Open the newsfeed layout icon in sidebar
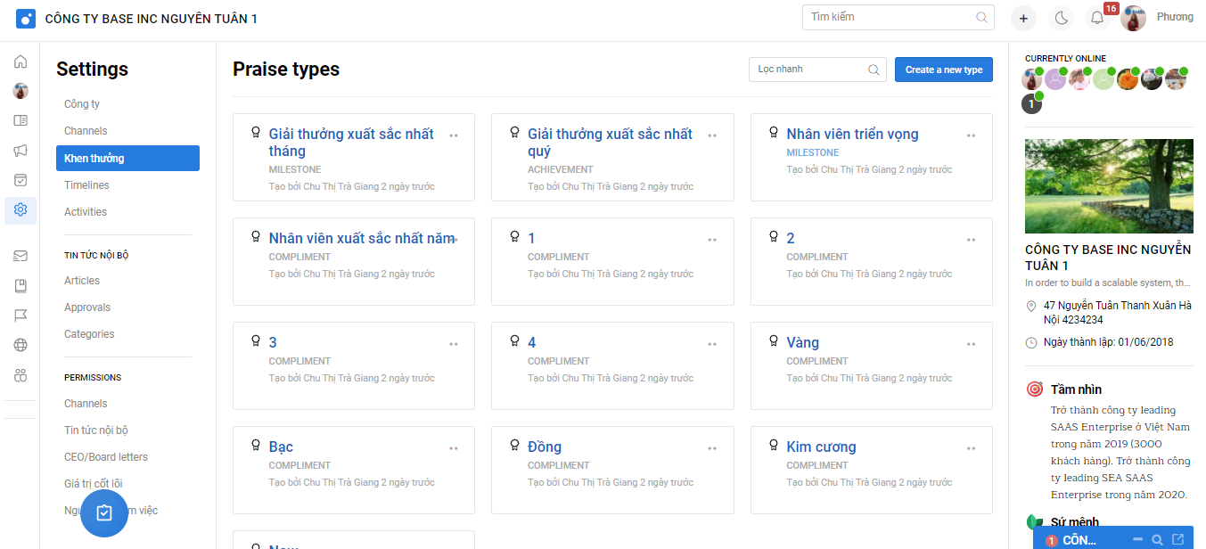 pos(21,120)
